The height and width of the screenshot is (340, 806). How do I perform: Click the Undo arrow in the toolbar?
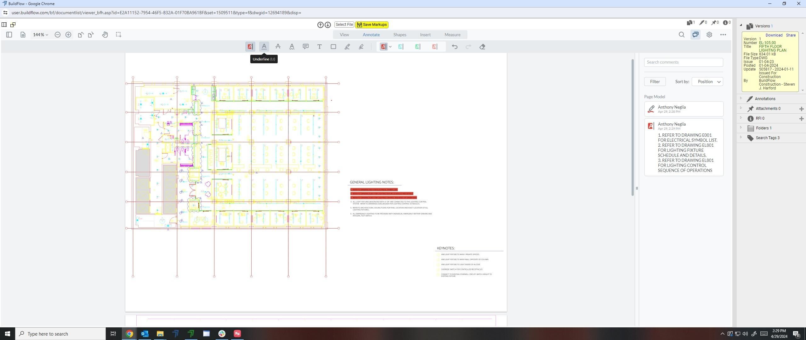click(x=454, y=47)
